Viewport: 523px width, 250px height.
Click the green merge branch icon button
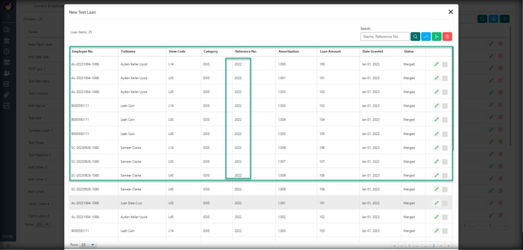coord(437,37)
